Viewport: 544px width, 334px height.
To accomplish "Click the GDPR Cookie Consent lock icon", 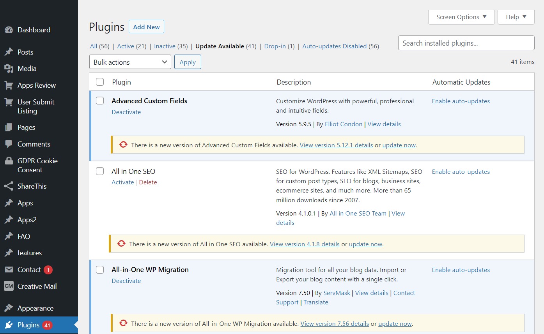I will [x=9, y=161].
